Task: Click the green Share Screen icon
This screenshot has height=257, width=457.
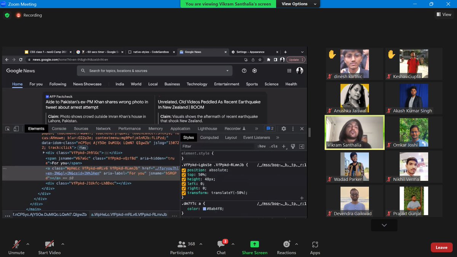Action: [x=254, y=244]
